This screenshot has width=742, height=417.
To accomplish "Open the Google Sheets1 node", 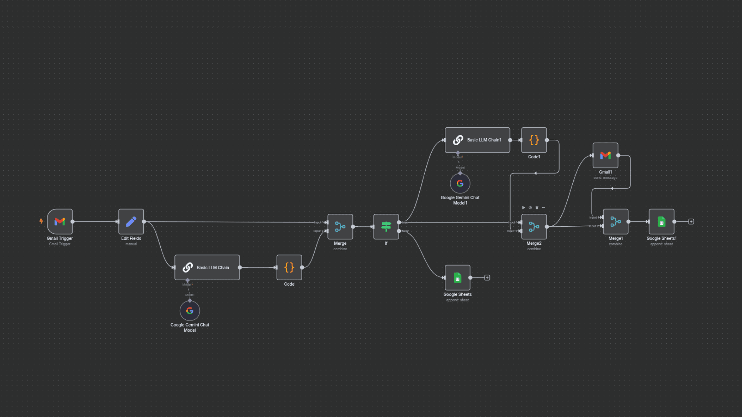I will [662, 222].
